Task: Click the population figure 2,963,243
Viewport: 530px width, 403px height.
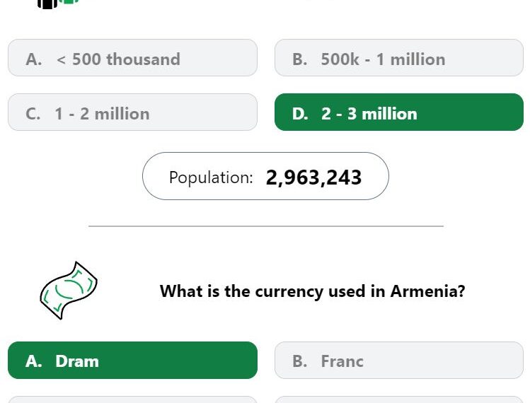Action: point(313,177)
